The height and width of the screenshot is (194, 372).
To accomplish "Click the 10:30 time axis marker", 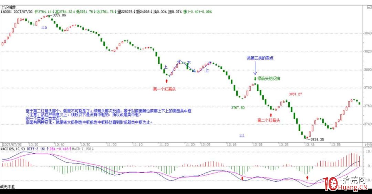I will [x=33, y=145].
